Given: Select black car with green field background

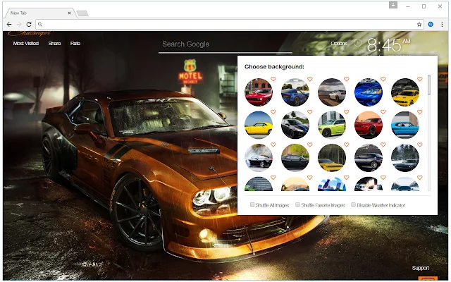Looking at the screenshot, I should pos(295,158).
